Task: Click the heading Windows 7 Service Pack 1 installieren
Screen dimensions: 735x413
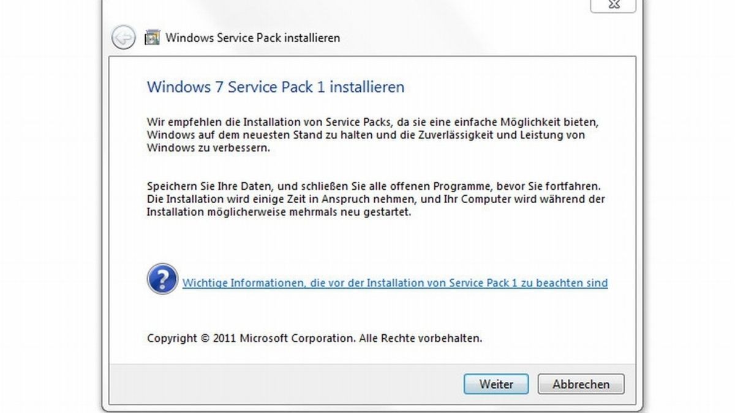Action: pyautogui.click(x=275, y=87)
